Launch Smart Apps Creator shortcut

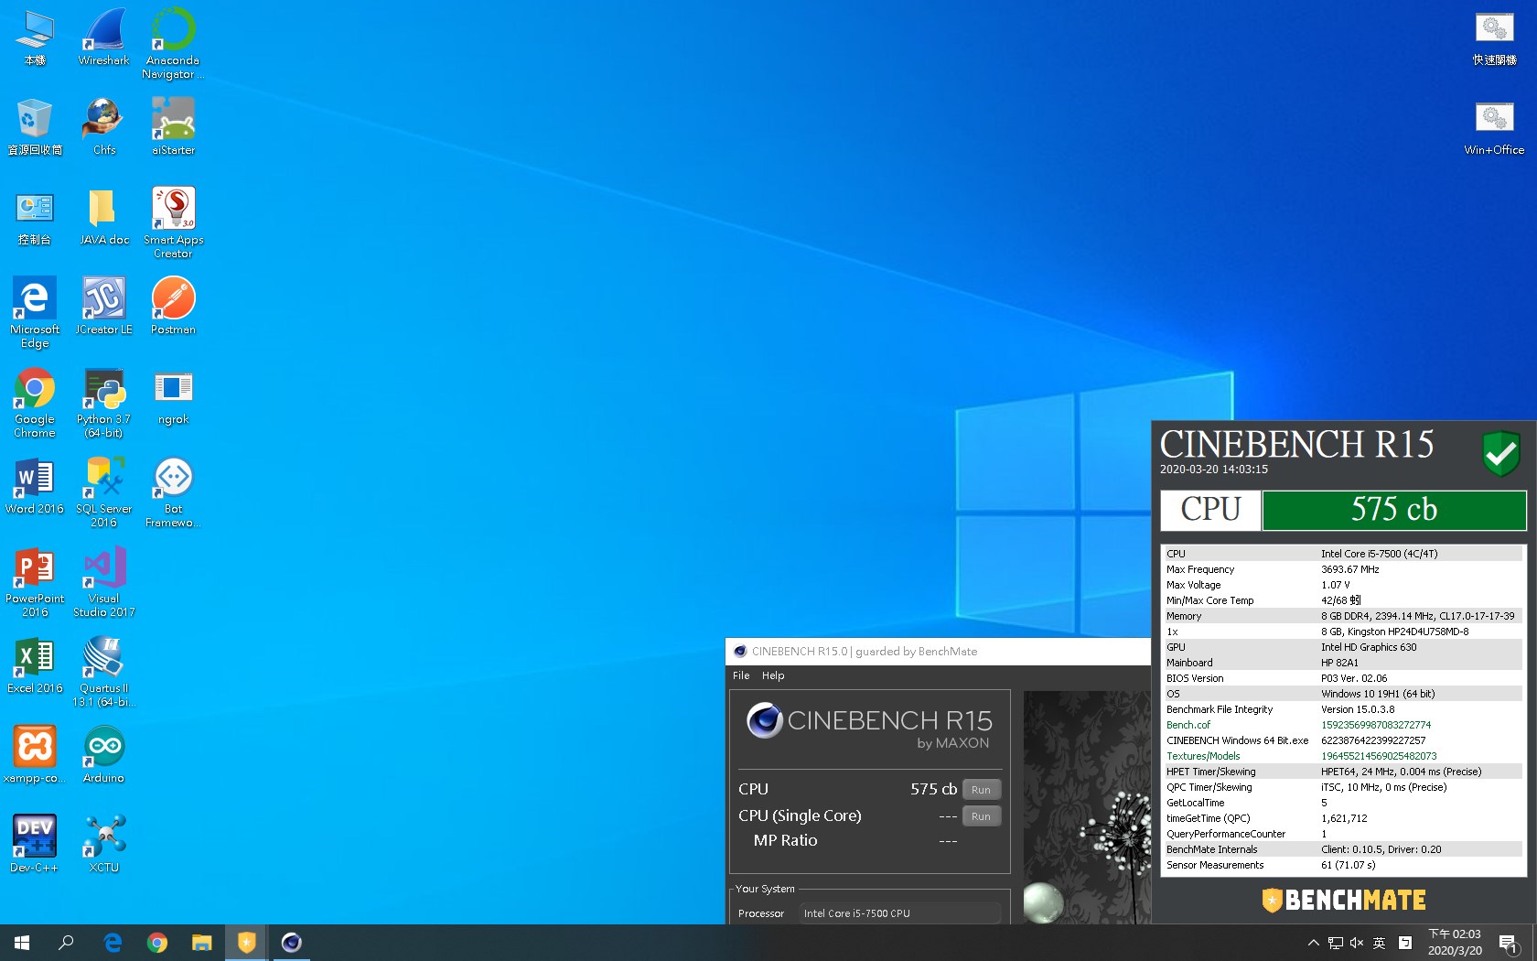point(173,222)
